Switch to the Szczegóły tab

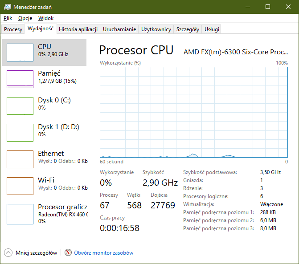[188, 29]
